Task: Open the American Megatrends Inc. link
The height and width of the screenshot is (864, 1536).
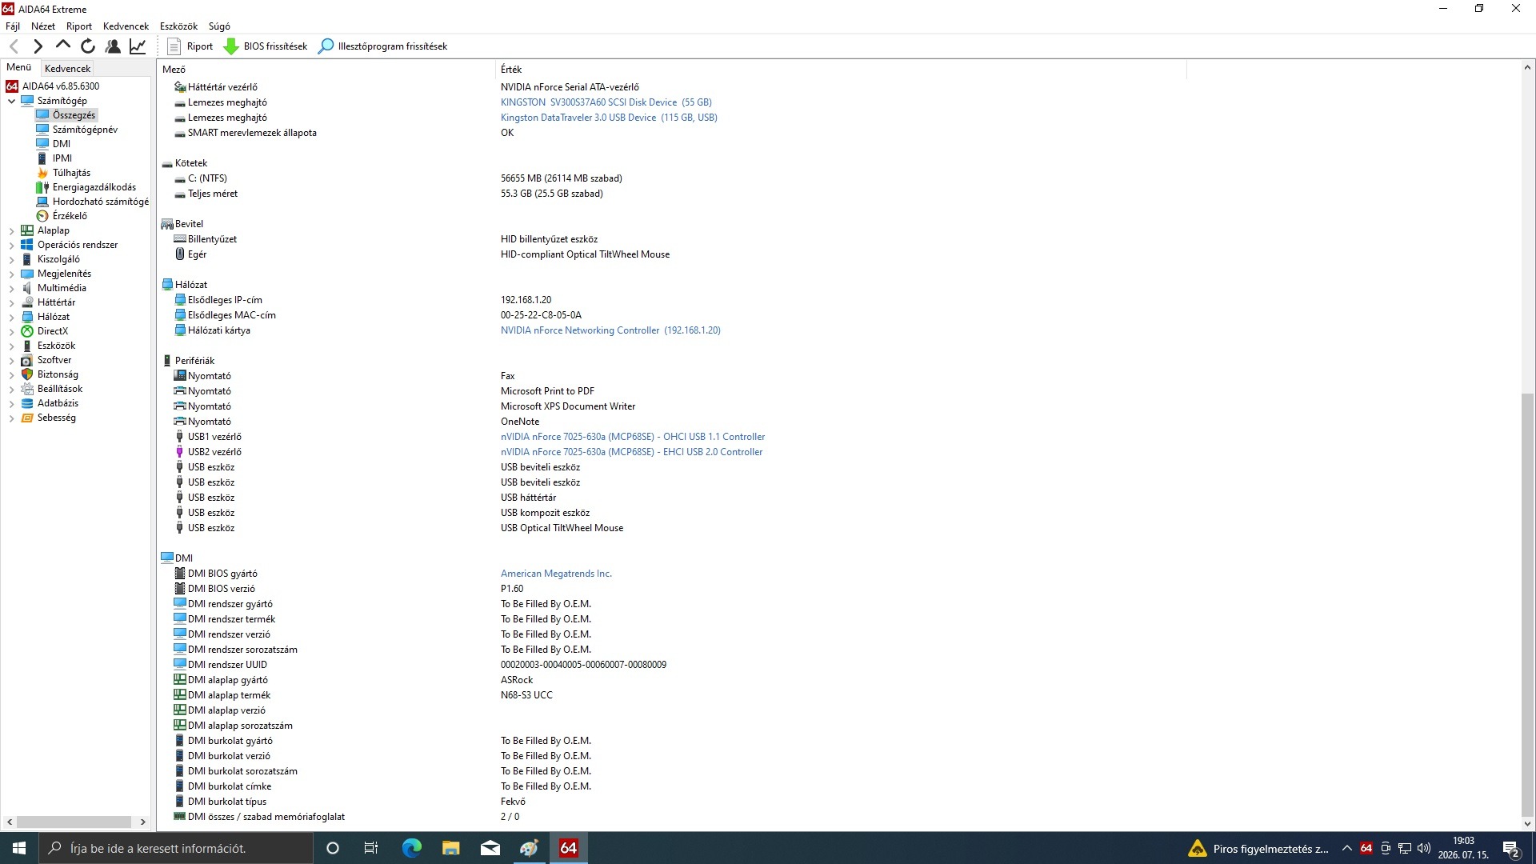Action: (556, 574)
